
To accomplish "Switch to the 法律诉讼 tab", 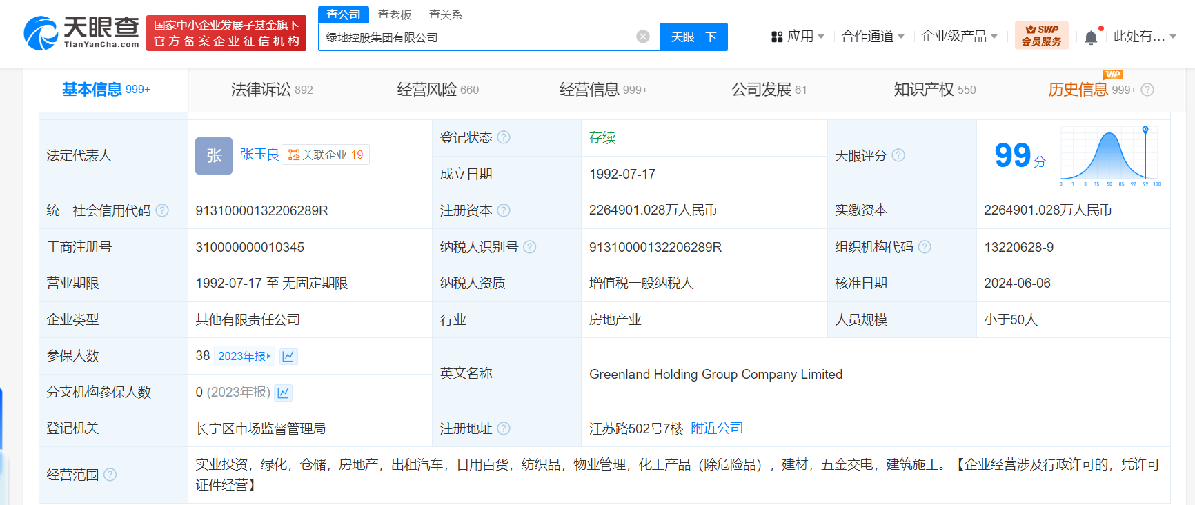I will click(x=271, y=90).
